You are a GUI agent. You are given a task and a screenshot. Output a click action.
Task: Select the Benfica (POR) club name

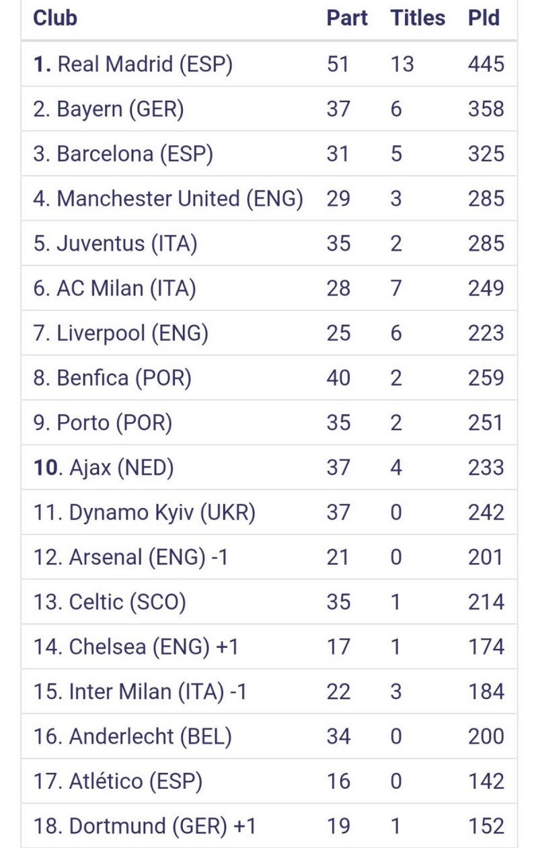124,378
